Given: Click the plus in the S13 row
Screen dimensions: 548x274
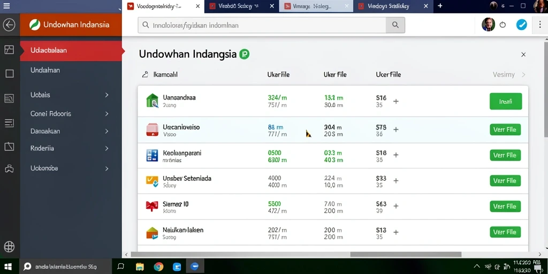Looking at the screenshot, I should (396, 232).
